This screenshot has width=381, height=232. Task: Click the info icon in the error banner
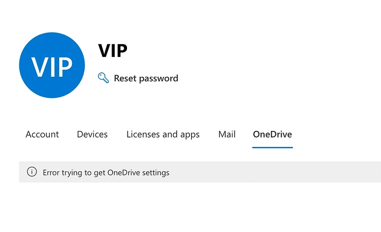pos(32,172)
